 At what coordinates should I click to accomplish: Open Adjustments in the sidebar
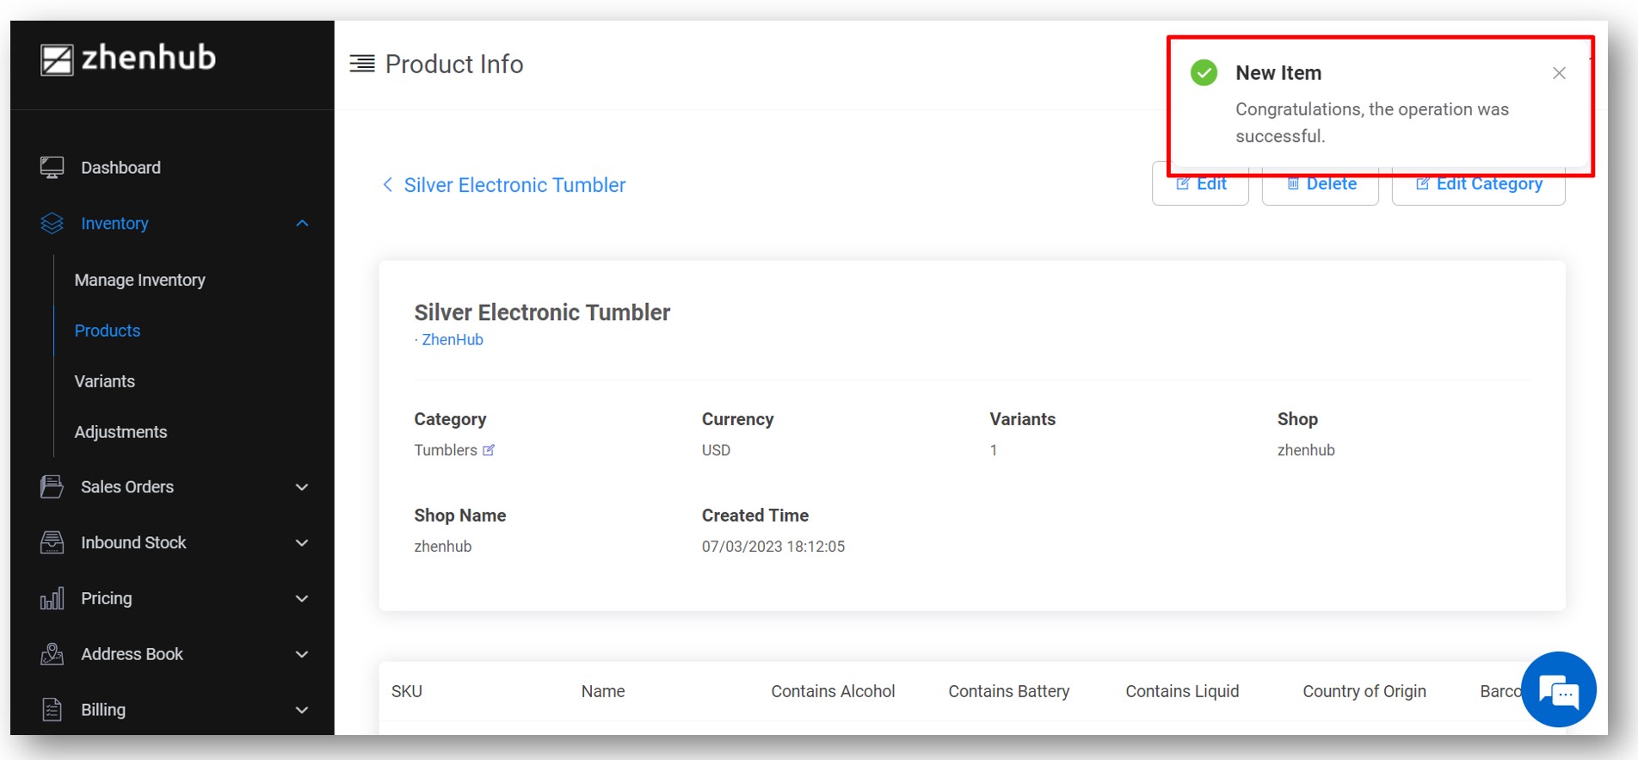click(x=120, y=432)
